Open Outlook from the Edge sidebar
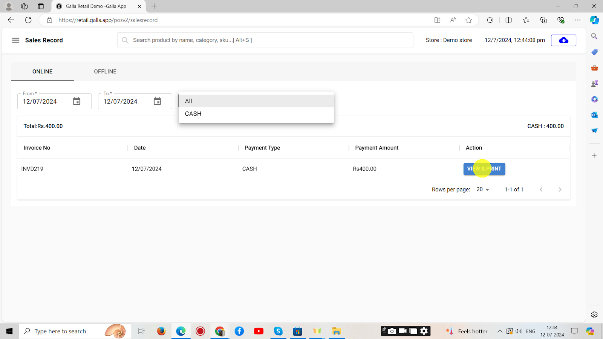 point(594,115)
